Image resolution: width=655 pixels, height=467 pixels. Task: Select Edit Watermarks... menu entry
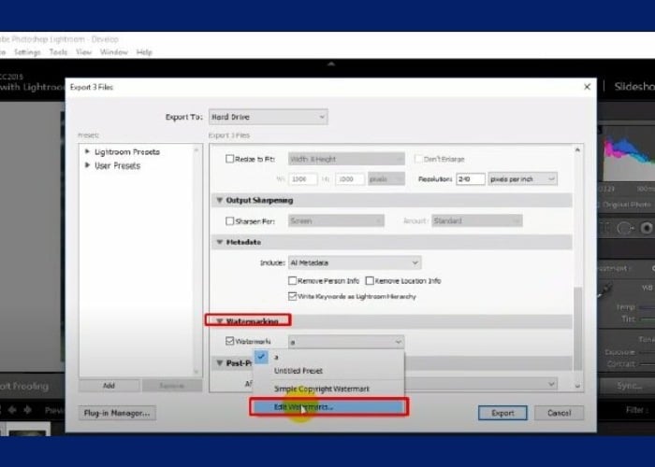click(x=328, y=406)
